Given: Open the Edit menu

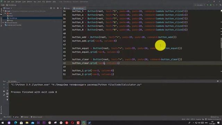Looking at the screenshot, I should [9, 2].
